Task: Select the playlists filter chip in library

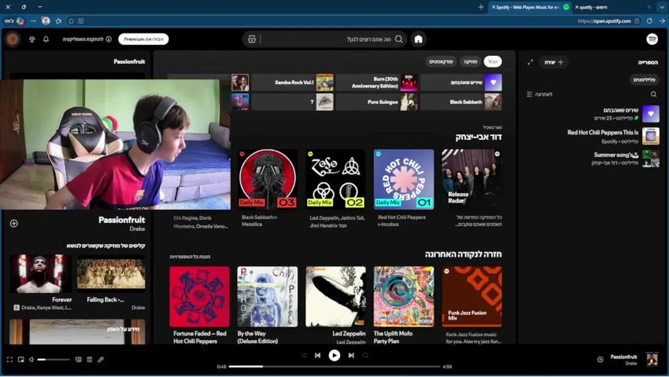Action: [644, 80]
